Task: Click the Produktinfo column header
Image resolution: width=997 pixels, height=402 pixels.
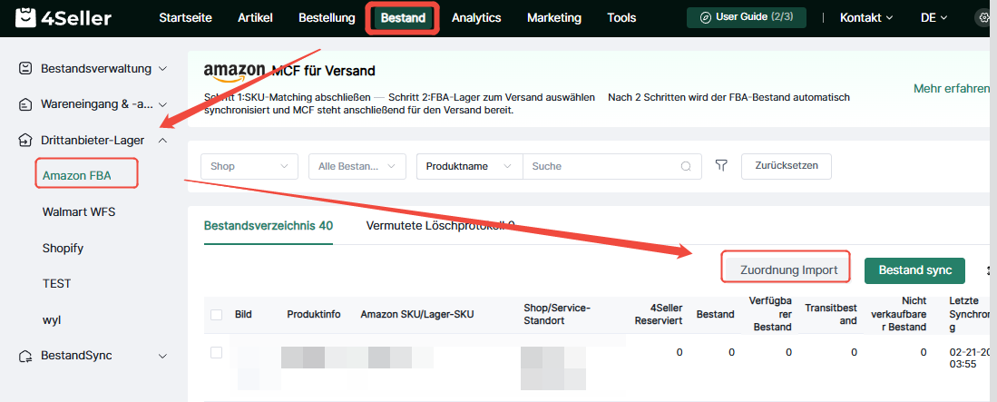Action: click(314, 314)
